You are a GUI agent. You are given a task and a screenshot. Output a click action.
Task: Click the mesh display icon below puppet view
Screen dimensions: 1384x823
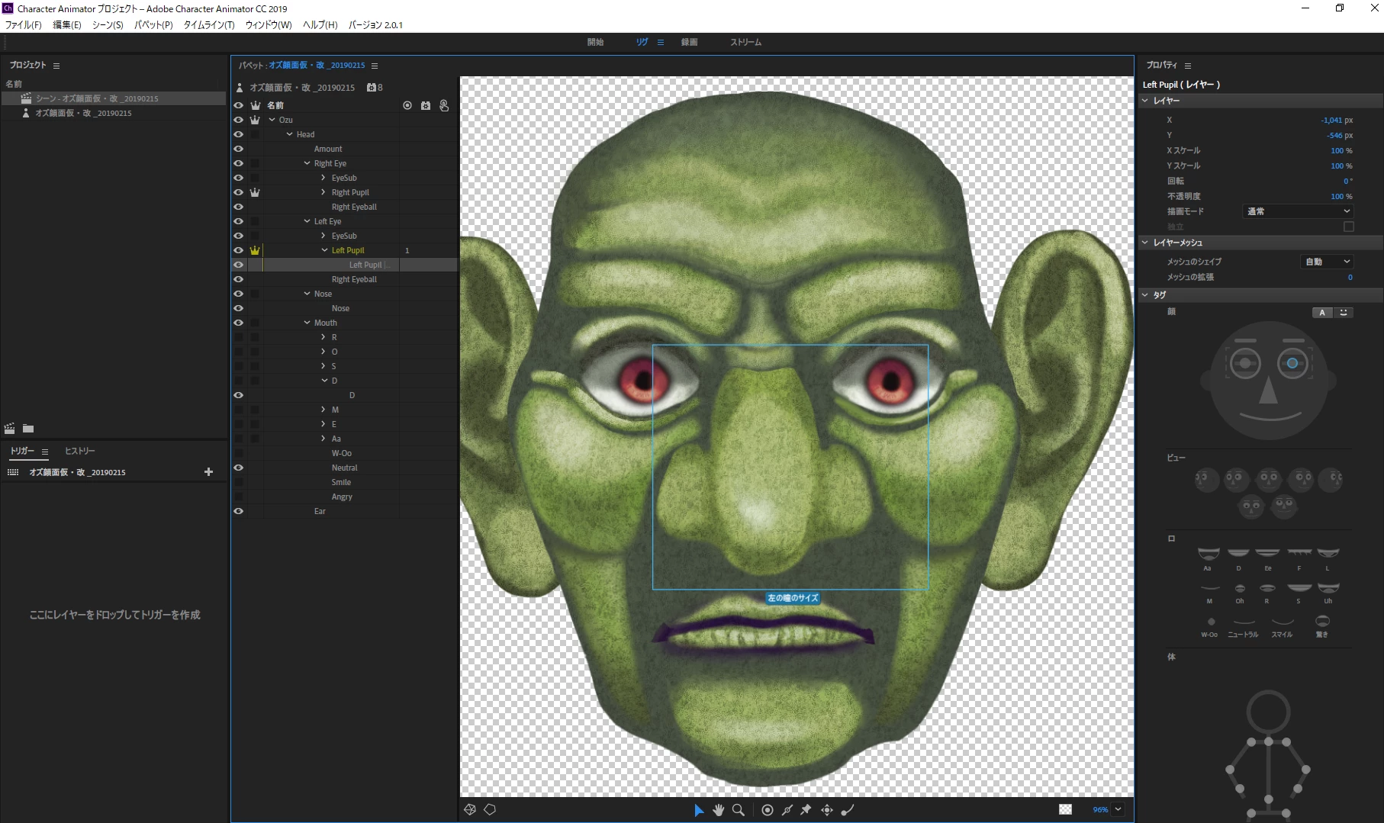click(x=470, y=809)
